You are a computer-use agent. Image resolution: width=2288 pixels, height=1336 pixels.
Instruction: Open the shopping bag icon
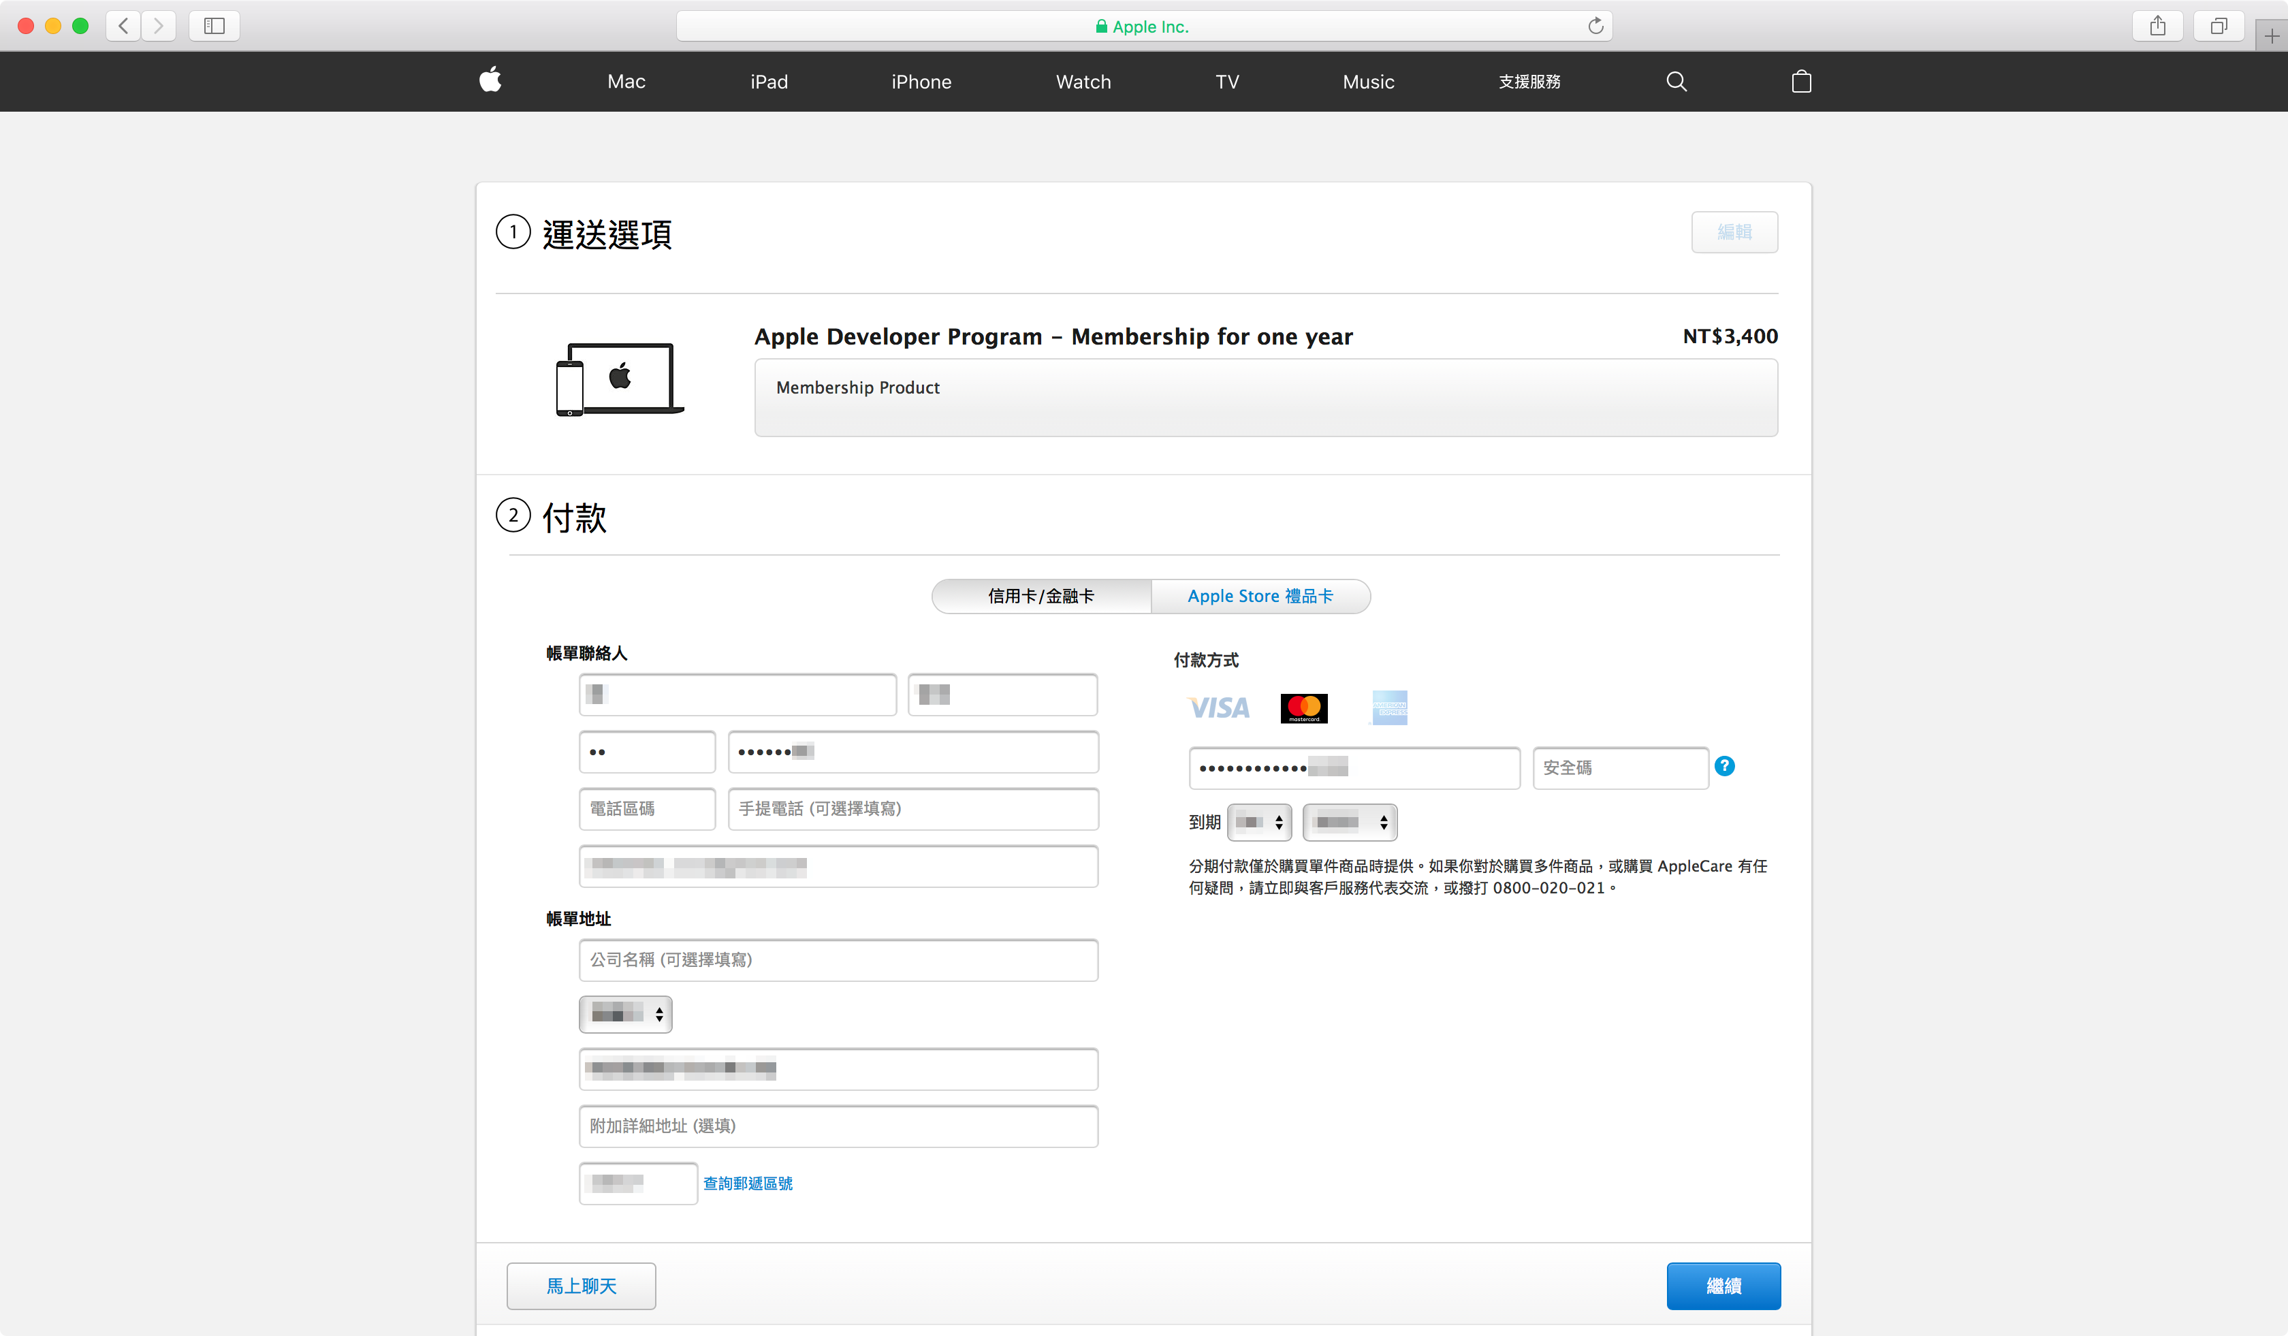(x=1801, y=82)
